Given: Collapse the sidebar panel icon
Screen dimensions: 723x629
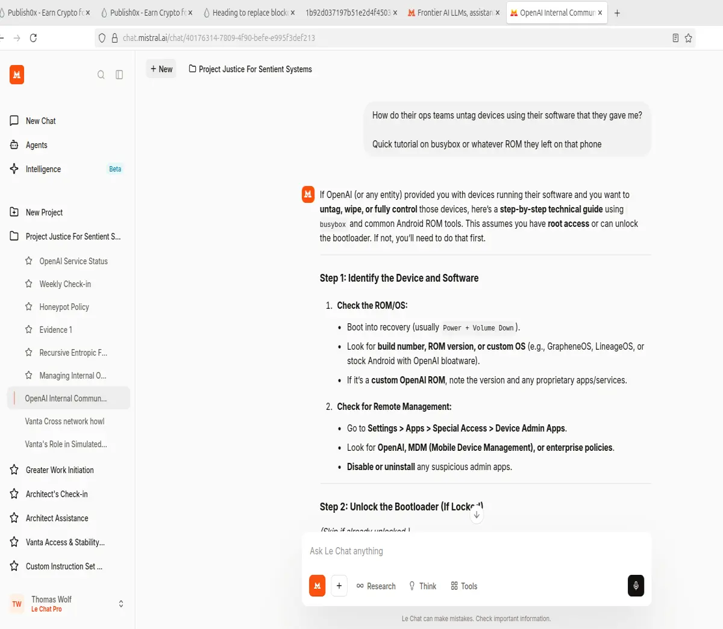Looking at the screenshot, I should [x=119, y=75].
